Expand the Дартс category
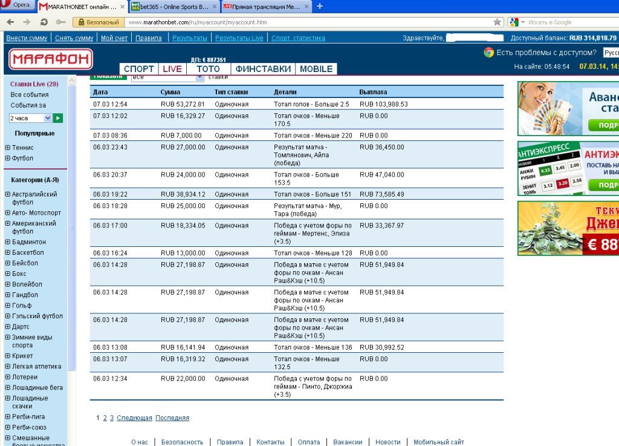619x446 pixels. tap(7, 327)
